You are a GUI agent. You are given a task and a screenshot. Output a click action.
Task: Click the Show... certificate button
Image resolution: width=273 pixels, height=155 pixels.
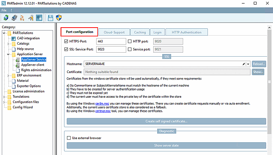258,72
